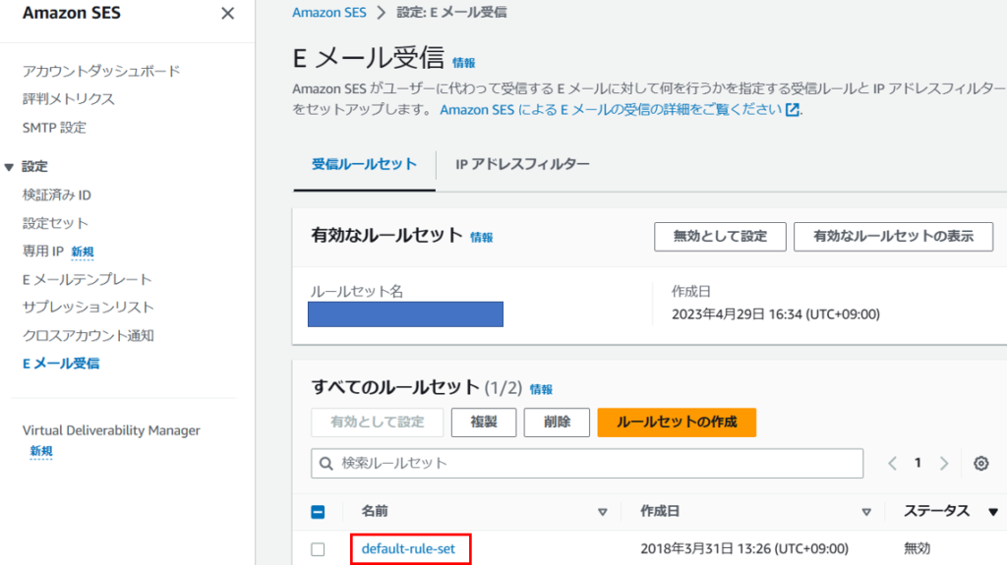Toggle select-all checkbox in table header
The width and height of the screenshot is (1007, 565).
318,512
